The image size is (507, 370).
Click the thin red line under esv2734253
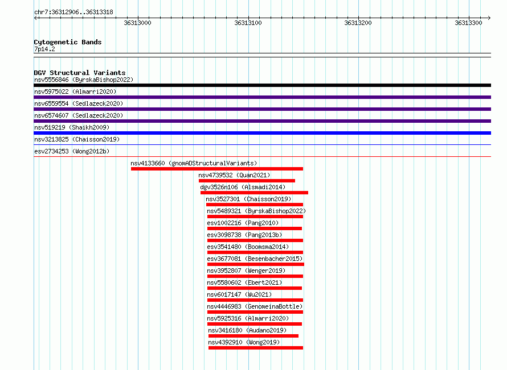coord(262,156)
